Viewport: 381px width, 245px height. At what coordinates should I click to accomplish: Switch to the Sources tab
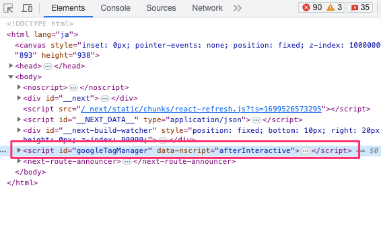[161, 8]
